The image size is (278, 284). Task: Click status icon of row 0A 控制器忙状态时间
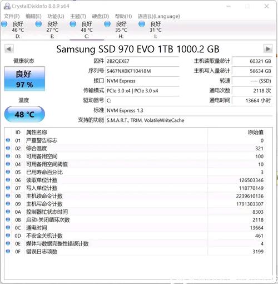pos(8,212)
